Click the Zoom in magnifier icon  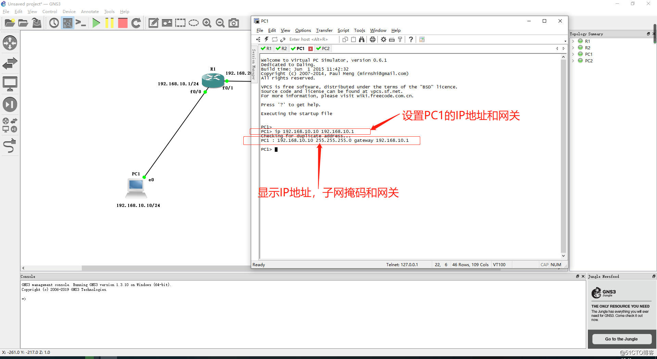[x=207, y=23]
